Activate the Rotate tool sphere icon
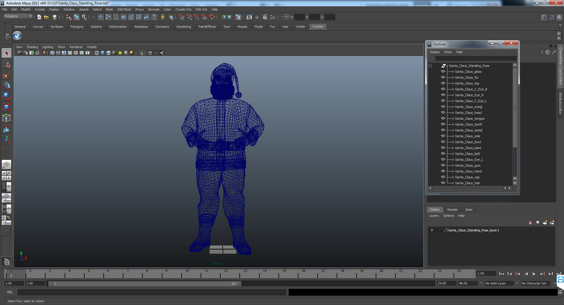 click(x=6, y=96)
